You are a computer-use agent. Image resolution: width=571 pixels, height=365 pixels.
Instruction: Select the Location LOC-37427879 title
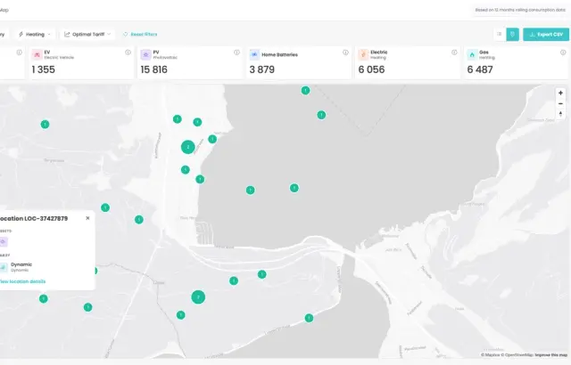(x=34, y=218)
